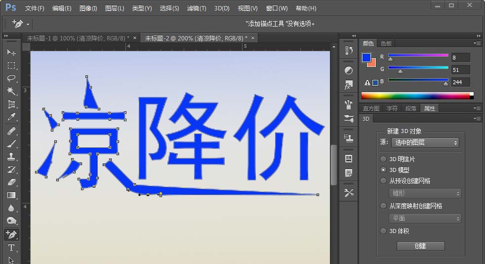
Task: Select the Eyedropper tool
Action: pyautogui.click(x=11, y=117)
